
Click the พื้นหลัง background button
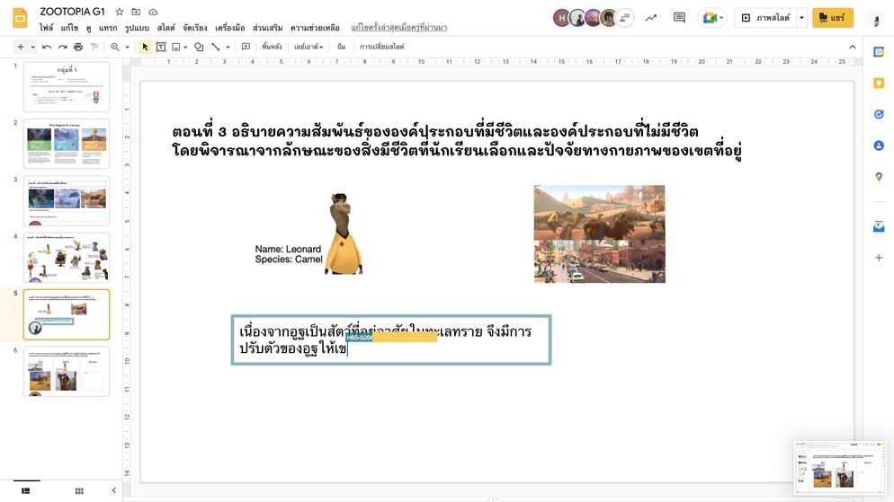(272, 47)
